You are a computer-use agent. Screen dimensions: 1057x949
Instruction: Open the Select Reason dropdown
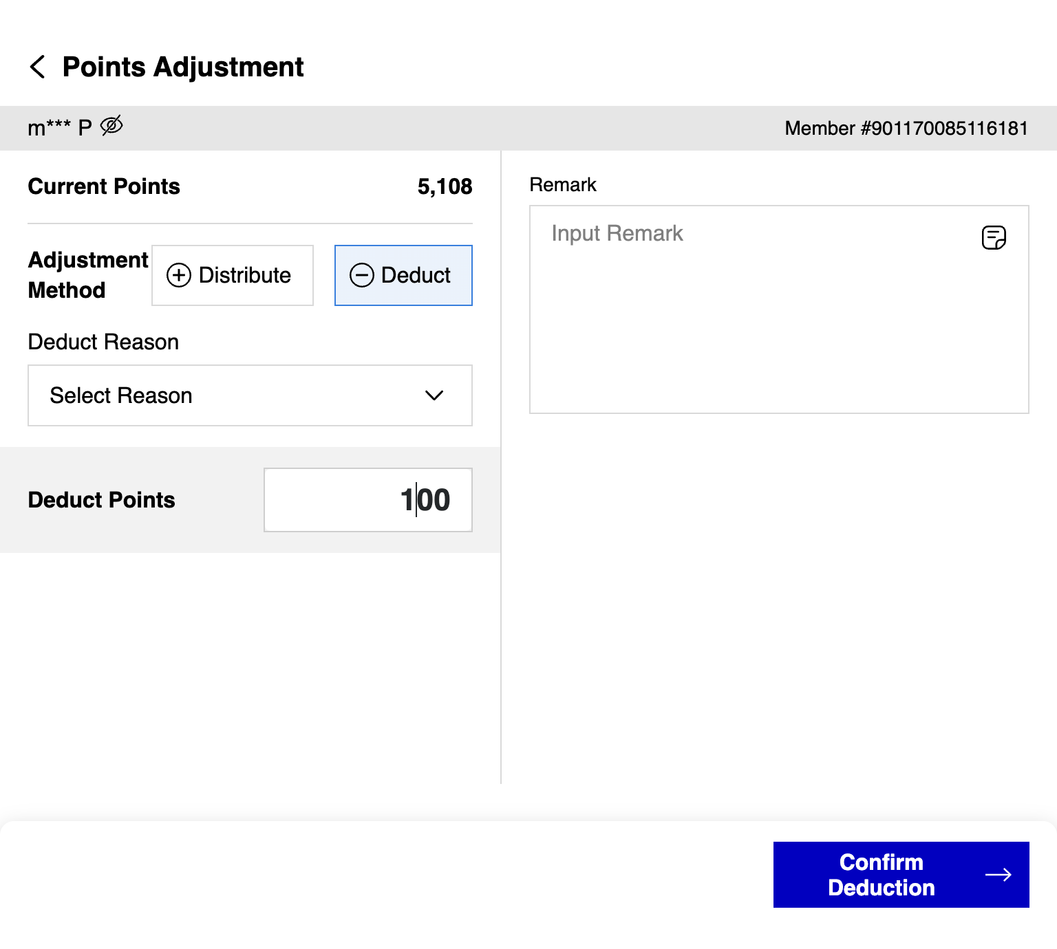250,395
